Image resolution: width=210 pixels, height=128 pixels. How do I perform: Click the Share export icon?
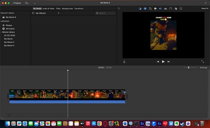(206, 3)
